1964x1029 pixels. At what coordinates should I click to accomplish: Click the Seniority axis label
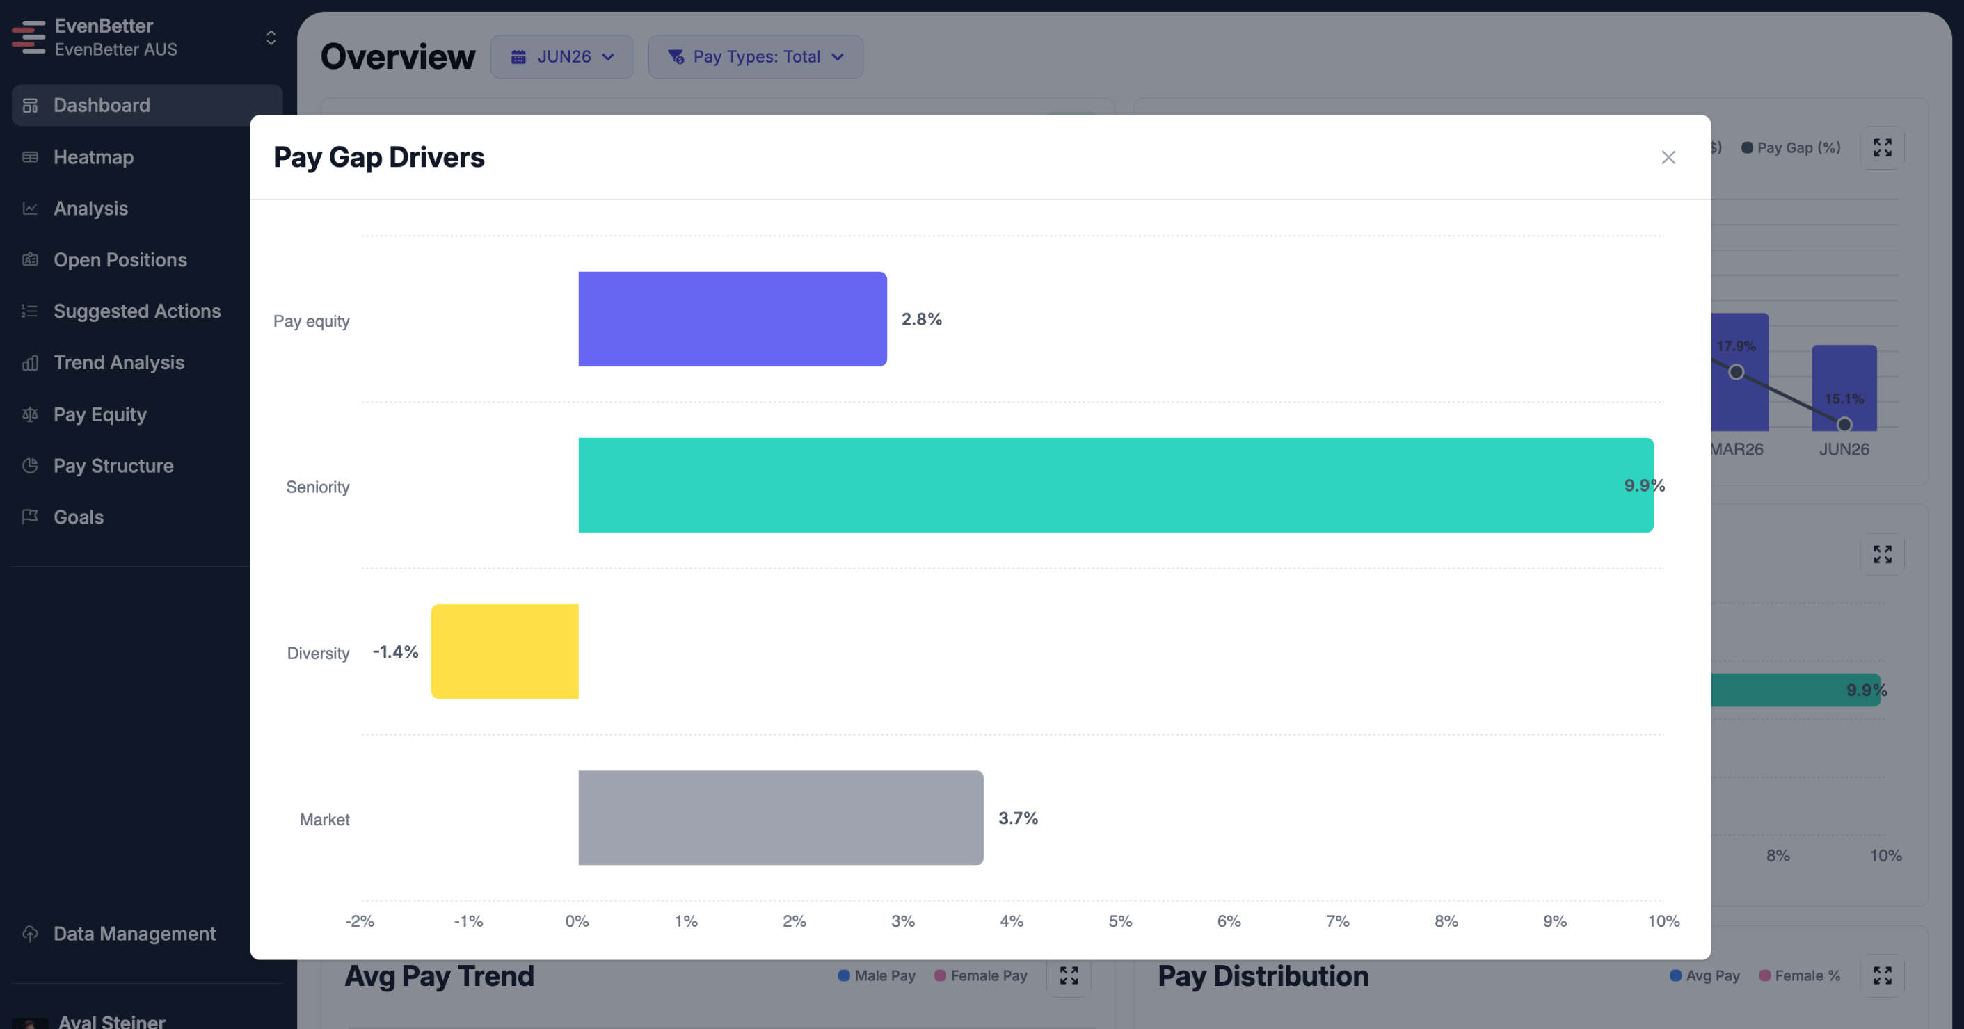[318, 487]
